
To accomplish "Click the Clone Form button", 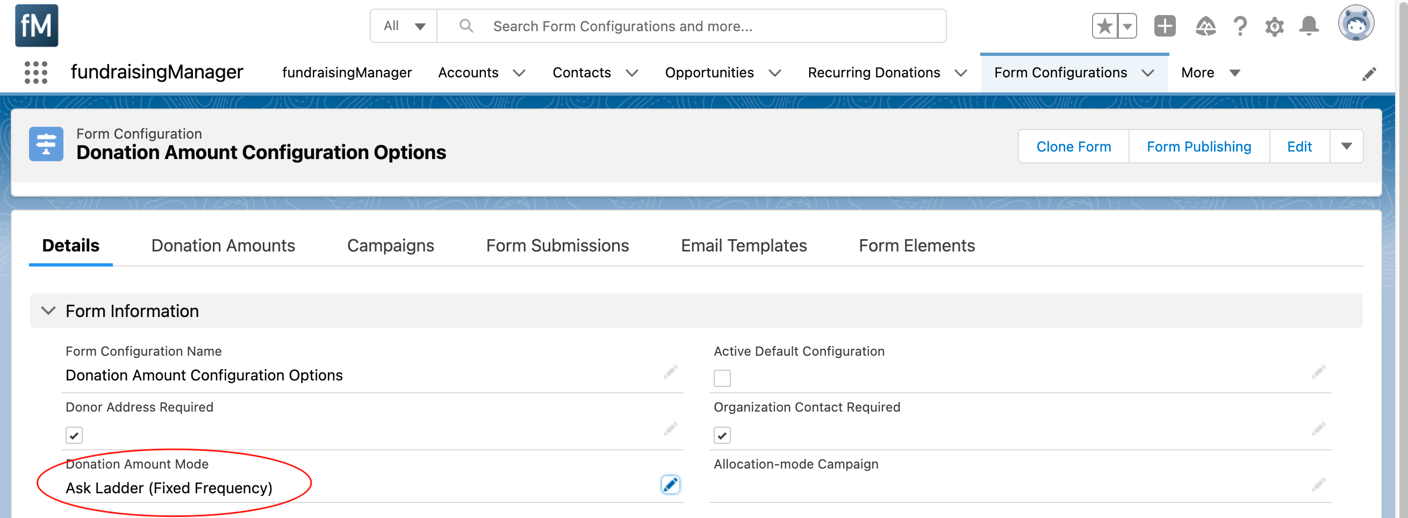I will 1074,146.
